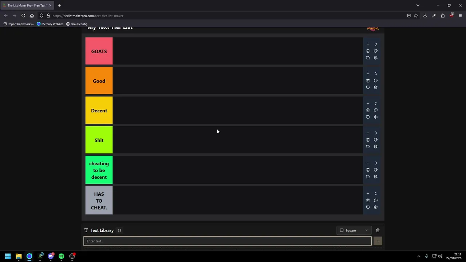Open settings gear for the Shit tier
The image size is (466, 262).
[x=376, y=147]
